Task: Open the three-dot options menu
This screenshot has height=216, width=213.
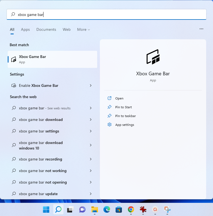Action: point(201,29)
